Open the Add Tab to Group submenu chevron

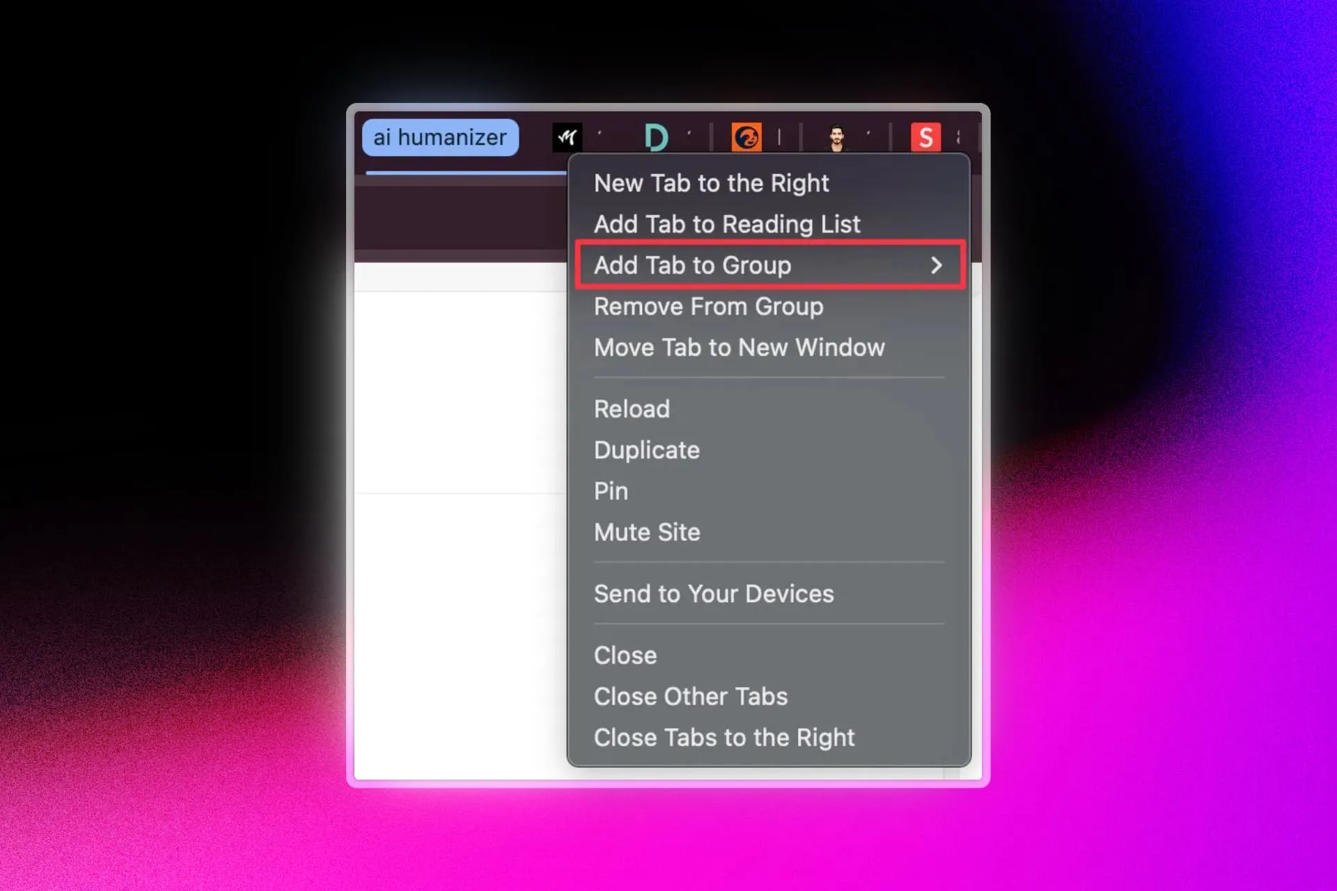(x=937, y=265)
